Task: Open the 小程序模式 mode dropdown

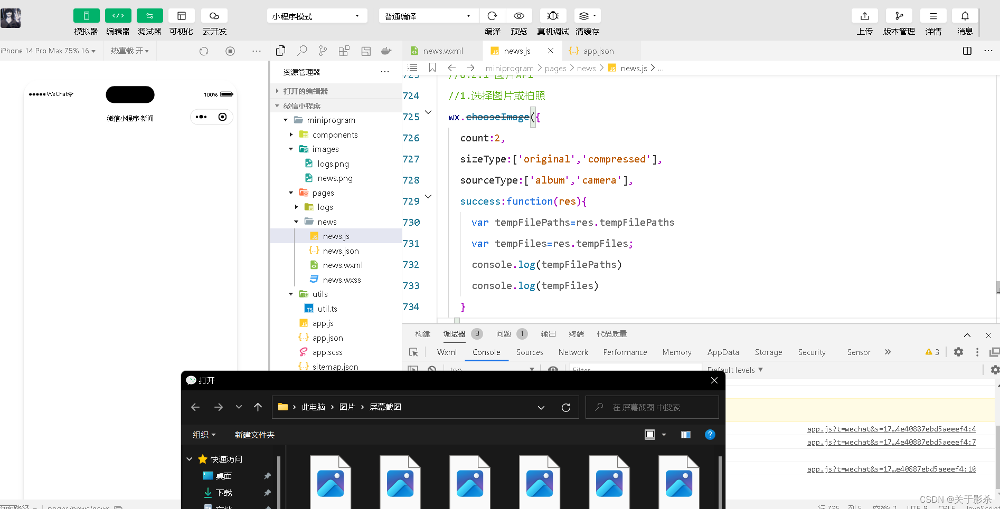Action: [317, 16]
